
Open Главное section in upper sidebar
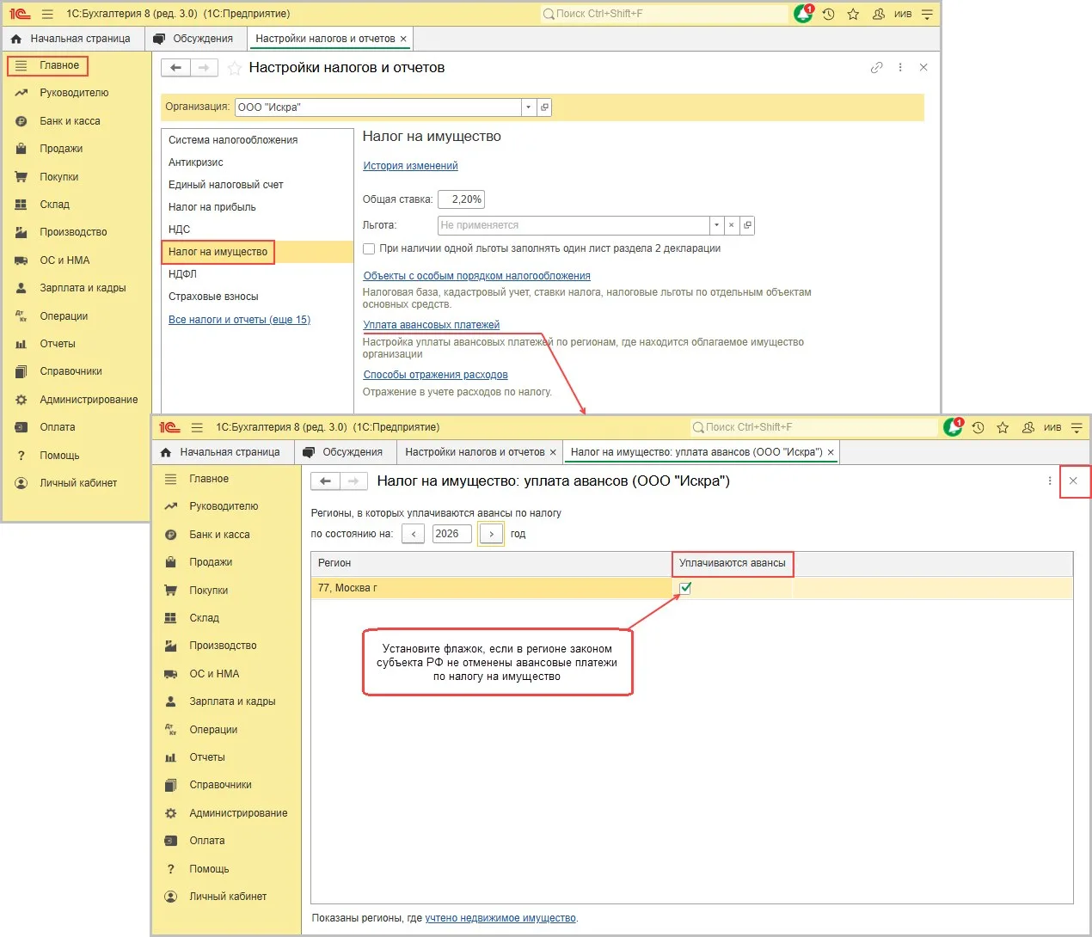point(58,65)
